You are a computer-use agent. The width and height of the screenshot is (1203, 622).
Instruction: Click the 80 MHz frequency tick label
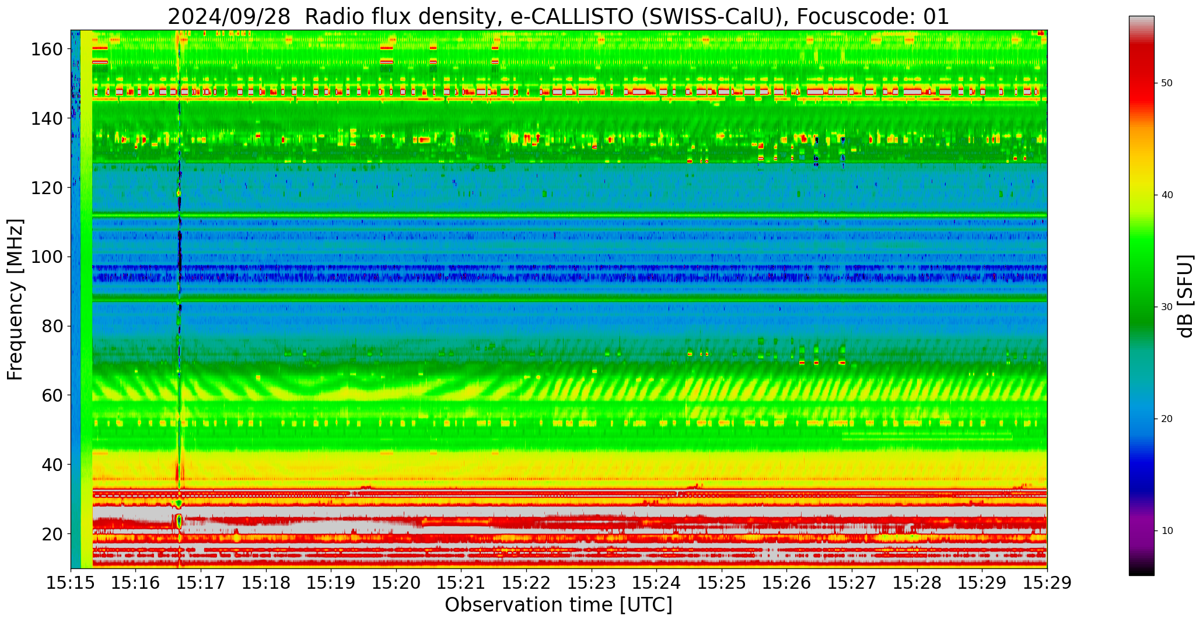tap(53, 326)
